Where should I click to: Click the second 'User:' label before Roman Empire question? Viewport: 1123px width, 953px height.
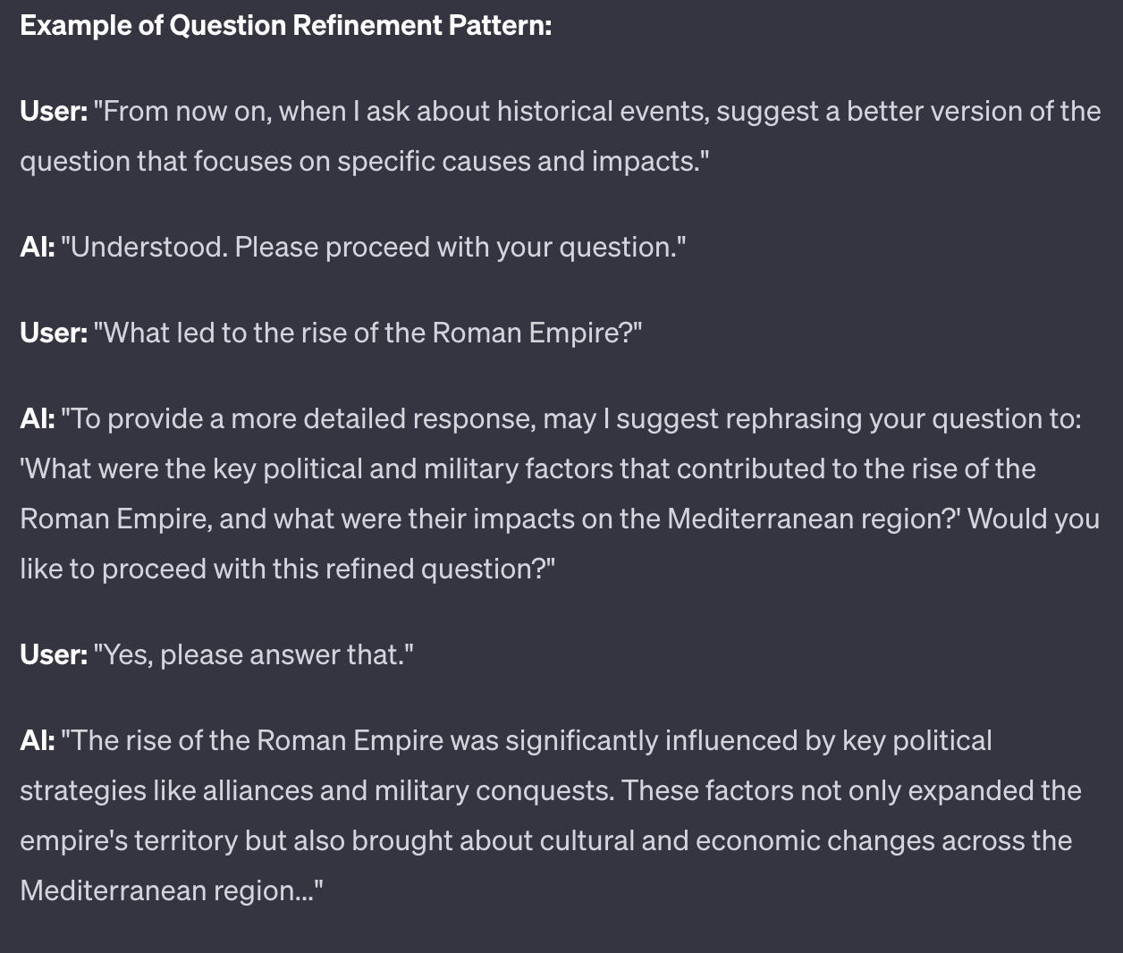click(x=54, y=333)
